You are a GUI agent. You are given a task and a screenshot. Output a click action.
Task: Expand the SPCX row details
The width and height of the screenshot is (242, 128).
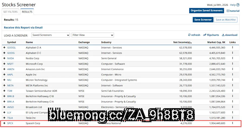[4, 123]
